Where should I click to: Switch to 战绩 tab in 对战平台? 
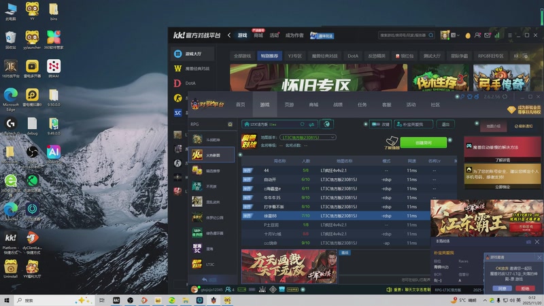(338, 105)
